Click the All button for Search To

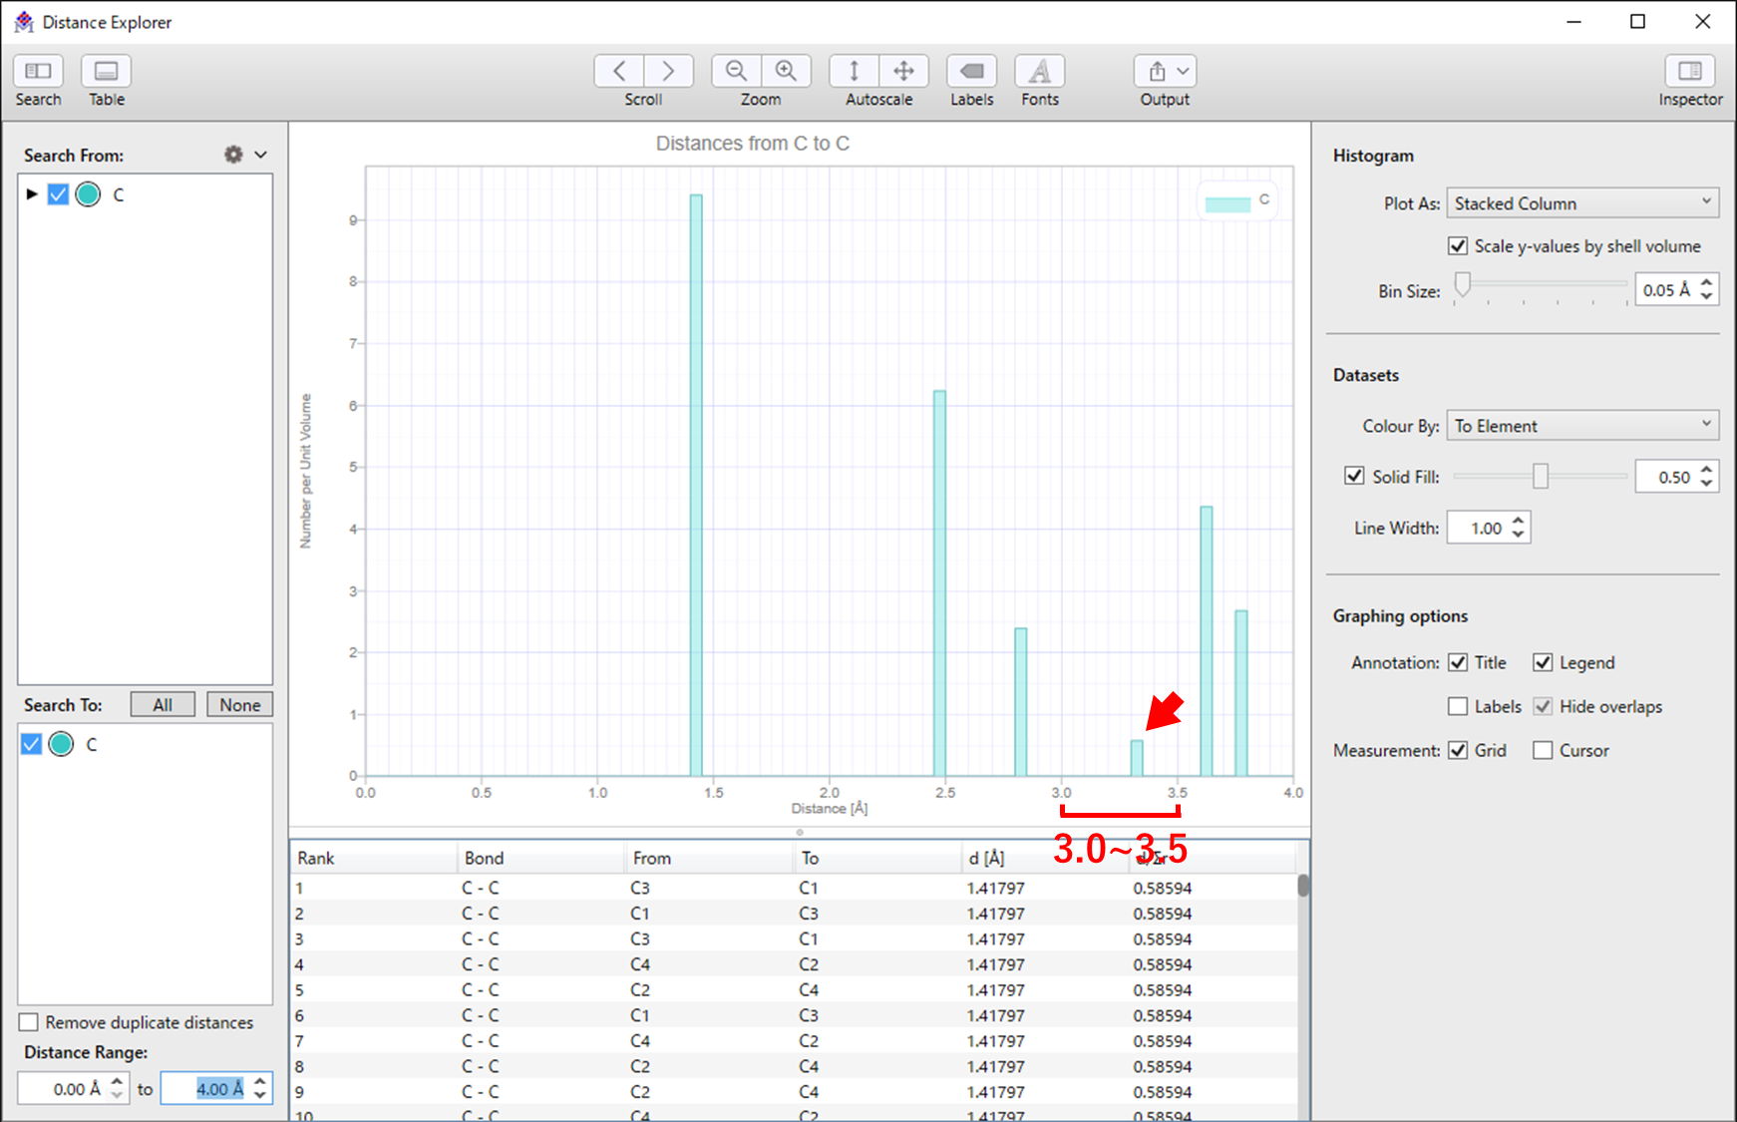coord(163,705)
